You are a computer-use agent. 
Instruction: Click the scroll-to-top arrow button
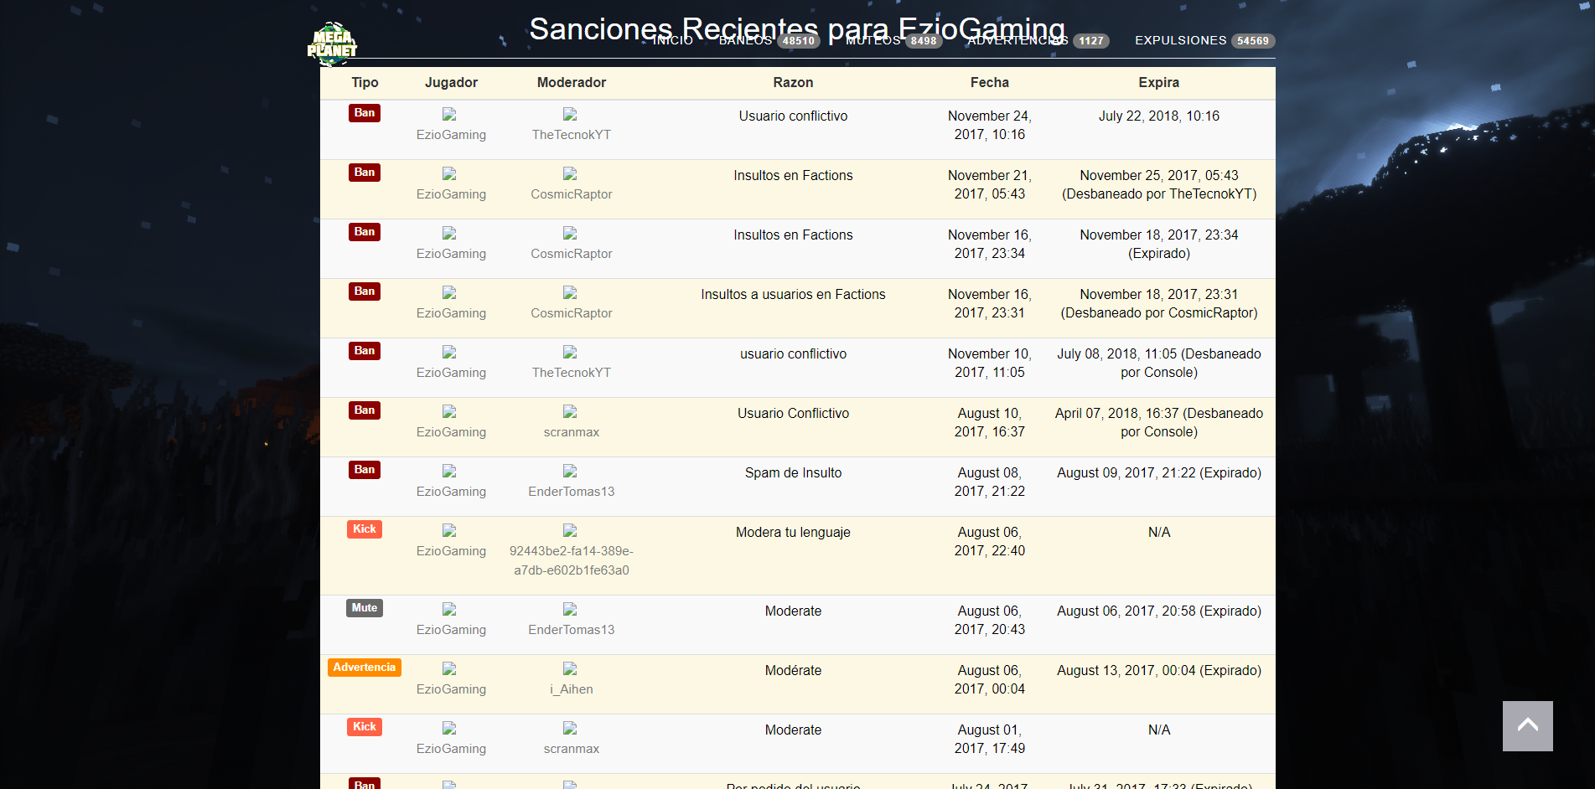[x=1527, y=725]
